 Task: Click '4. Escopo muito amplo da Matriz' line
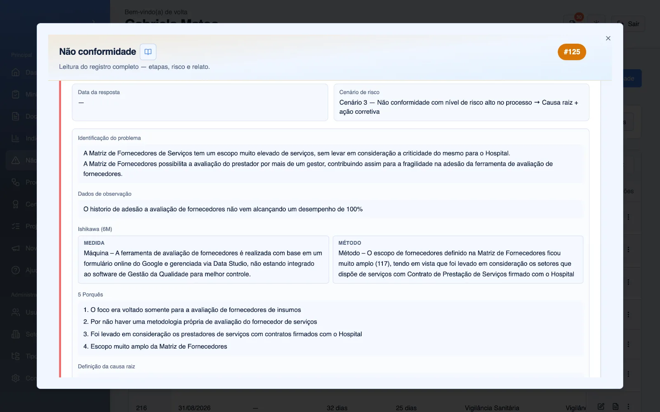pyautogui.click(x=155, y=346)
